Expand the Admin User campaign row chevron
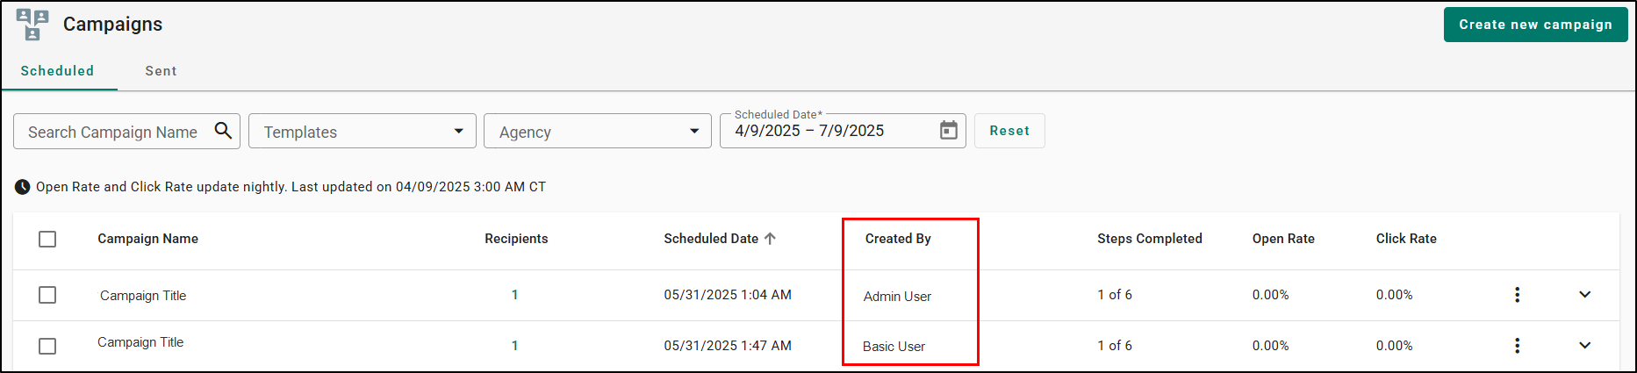The width and height of the screenshot is (1637, 373). pos(1584,295)
